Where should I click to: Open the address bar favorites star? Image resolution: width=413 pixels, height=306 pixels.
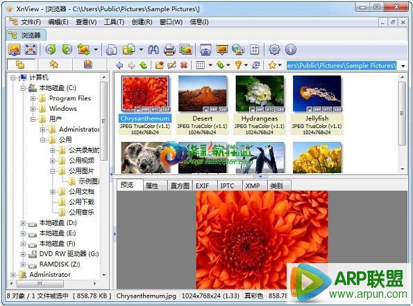point(272,65)
